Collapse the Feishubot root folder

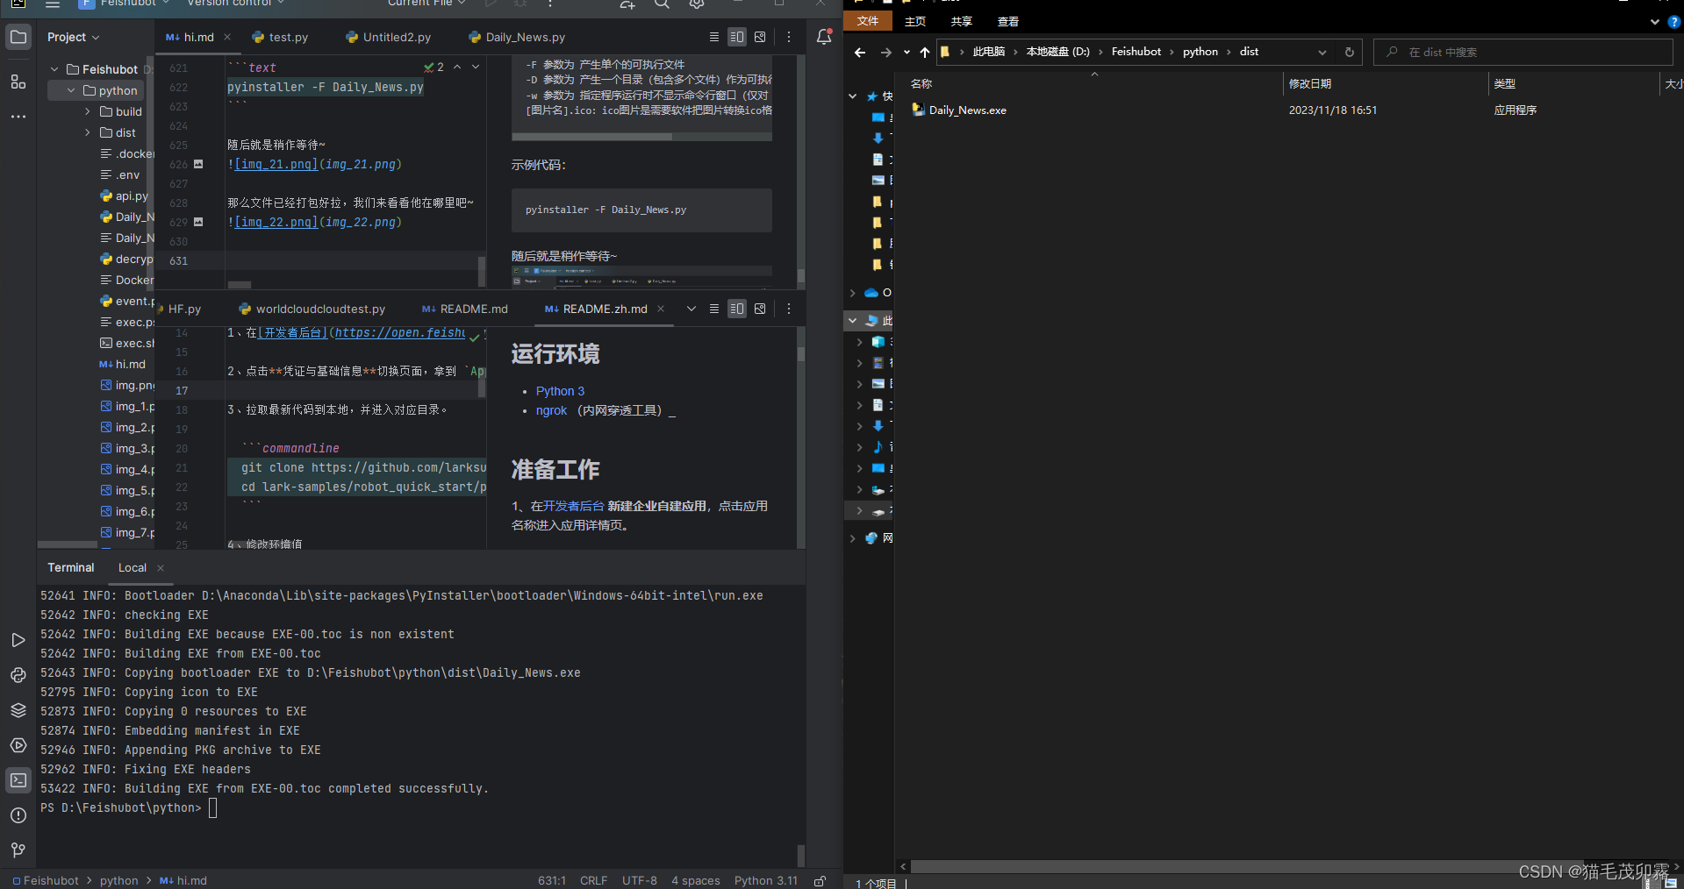pos(54,69)
